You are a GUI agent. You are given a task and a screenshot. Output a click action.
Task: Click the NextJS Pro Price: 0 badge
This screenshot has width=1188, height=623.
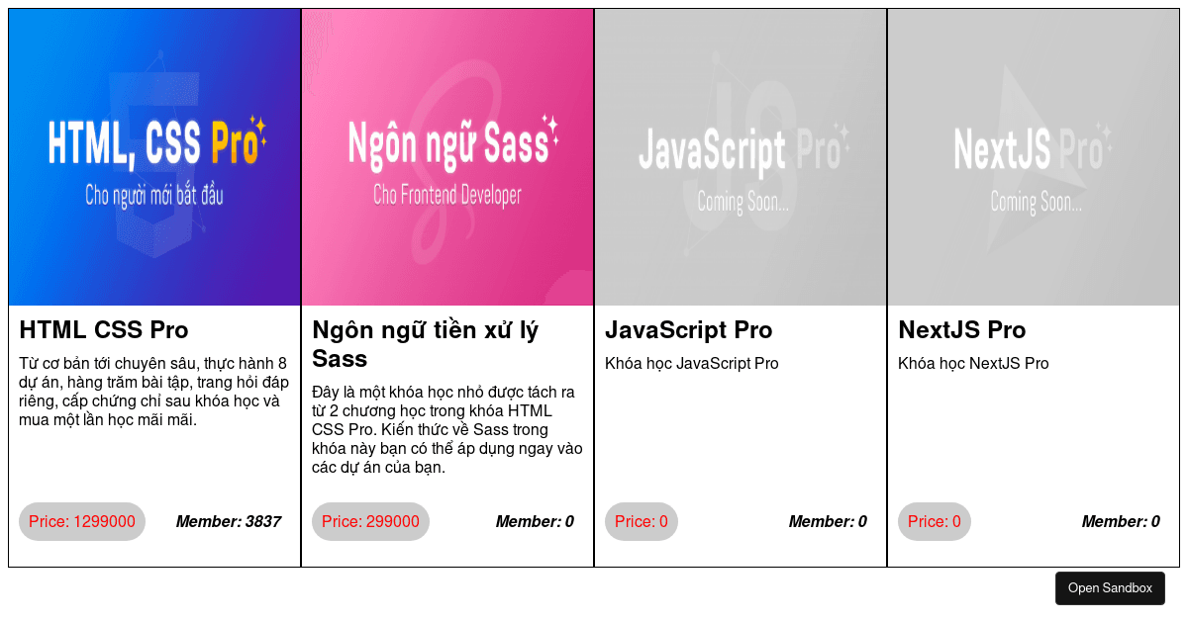935,521
